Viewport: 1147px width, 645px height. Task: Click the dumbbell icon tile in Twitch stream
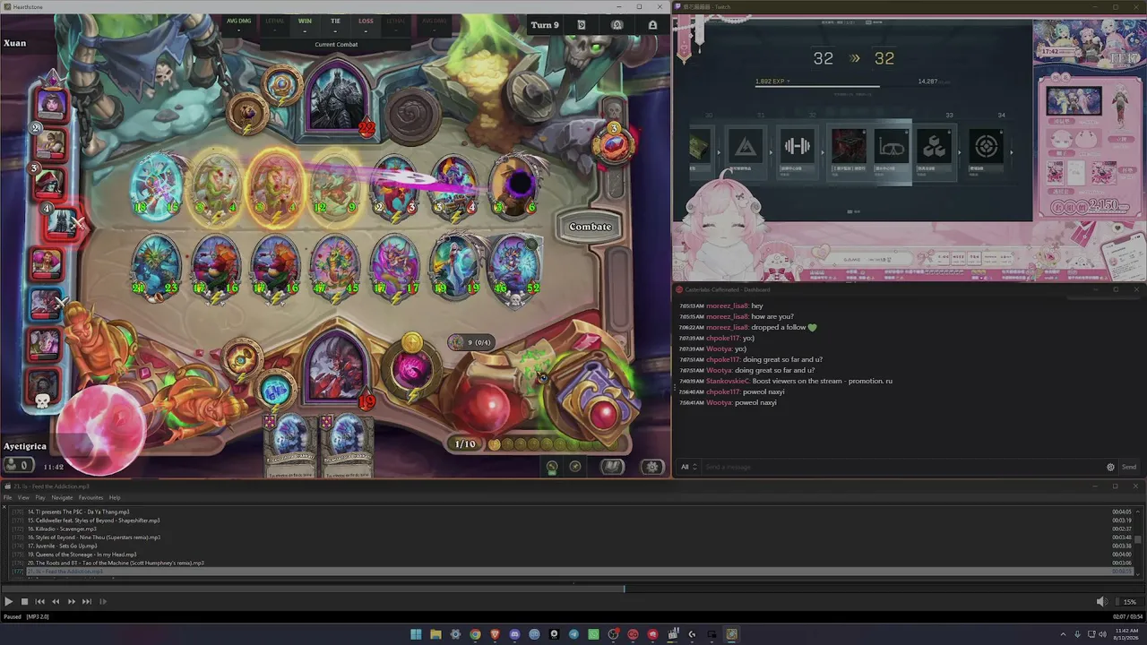click(x=797, y=146)
